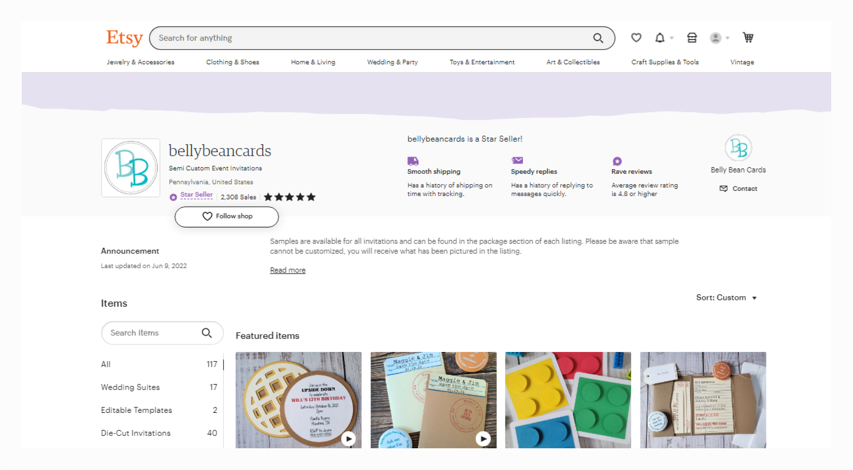Click the Contact envelope icon

(x=723, y=188)
